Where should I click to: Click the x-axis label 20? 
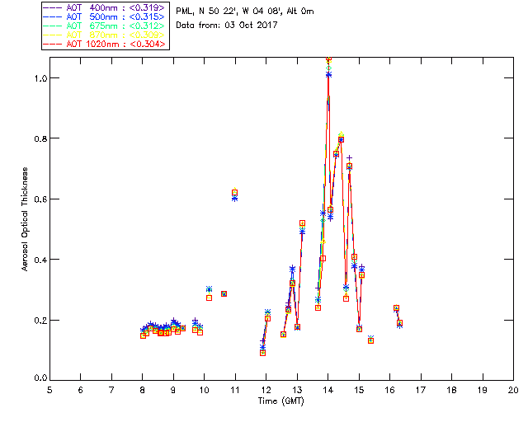point(513,390)
